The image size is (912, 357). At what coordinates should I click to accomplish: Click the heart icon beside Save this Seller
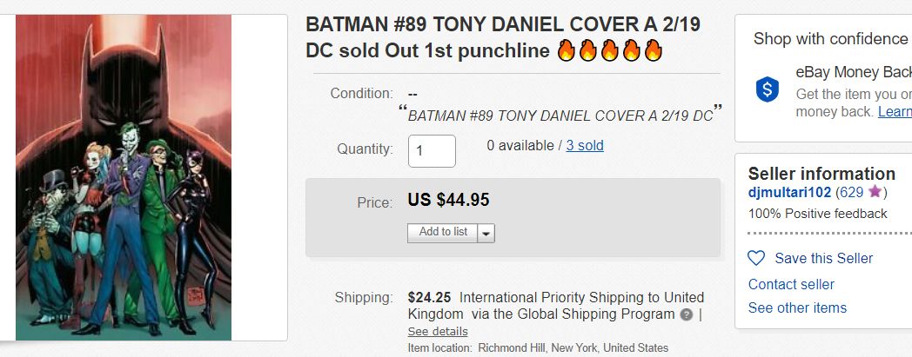click(x=756, y=258)
